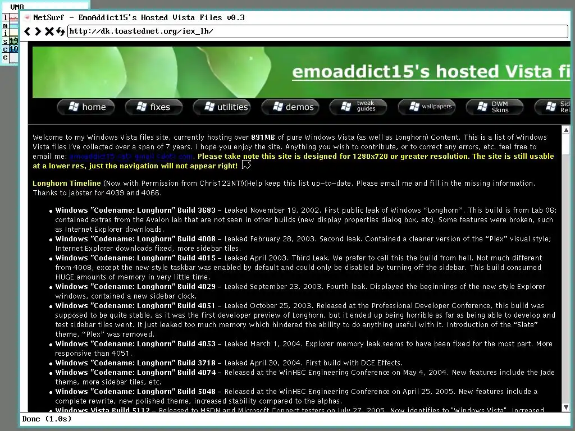Screen dimensions: 575x431
Task: Click the 'l' row in the VMB window
Action: click(10, 17)
